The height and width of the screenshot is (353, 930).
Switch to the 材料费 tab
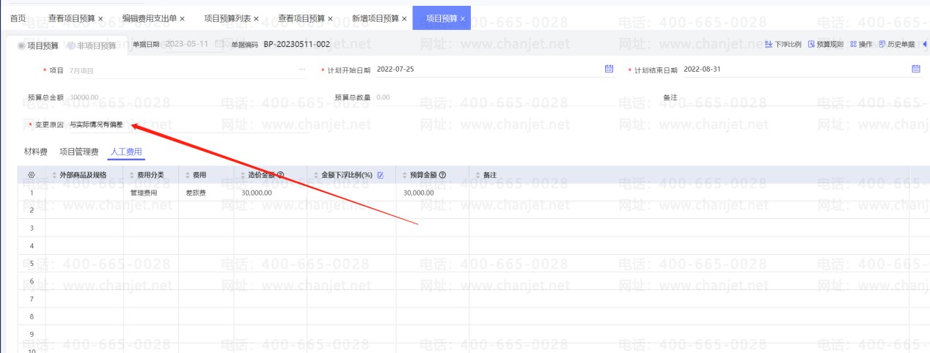pyautogui.click(x=36, y=152)
